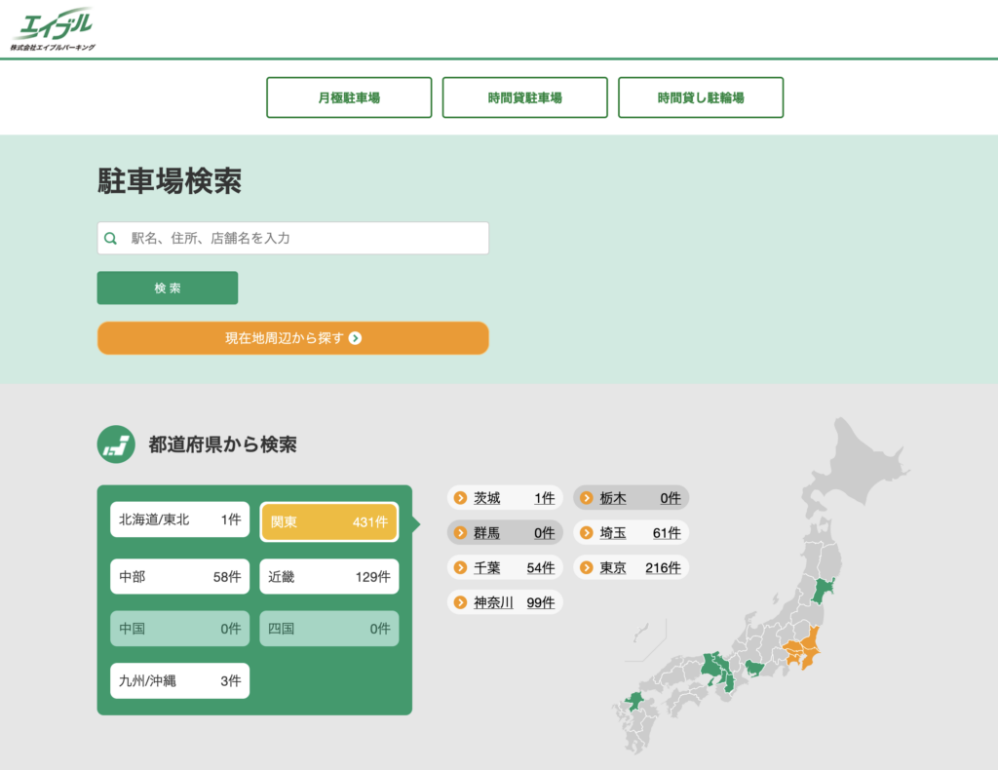
Task: Open the 栃木 prefecture link
Action: pos(631,498)
